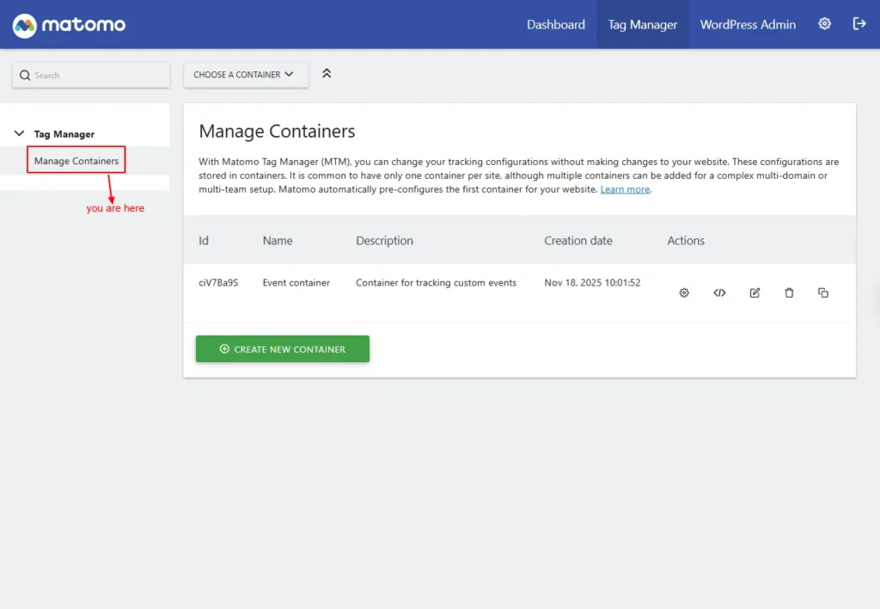Select Tag Manager in the top navigation
Viewport: 880px width, 609px height.
(x=643, y=25)
